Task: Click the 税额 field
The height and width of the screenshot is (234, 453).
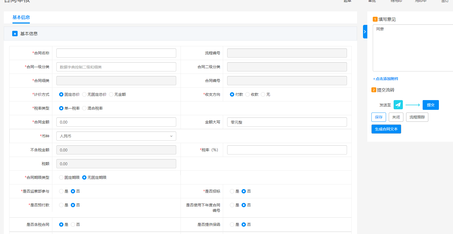Action: 116,164
